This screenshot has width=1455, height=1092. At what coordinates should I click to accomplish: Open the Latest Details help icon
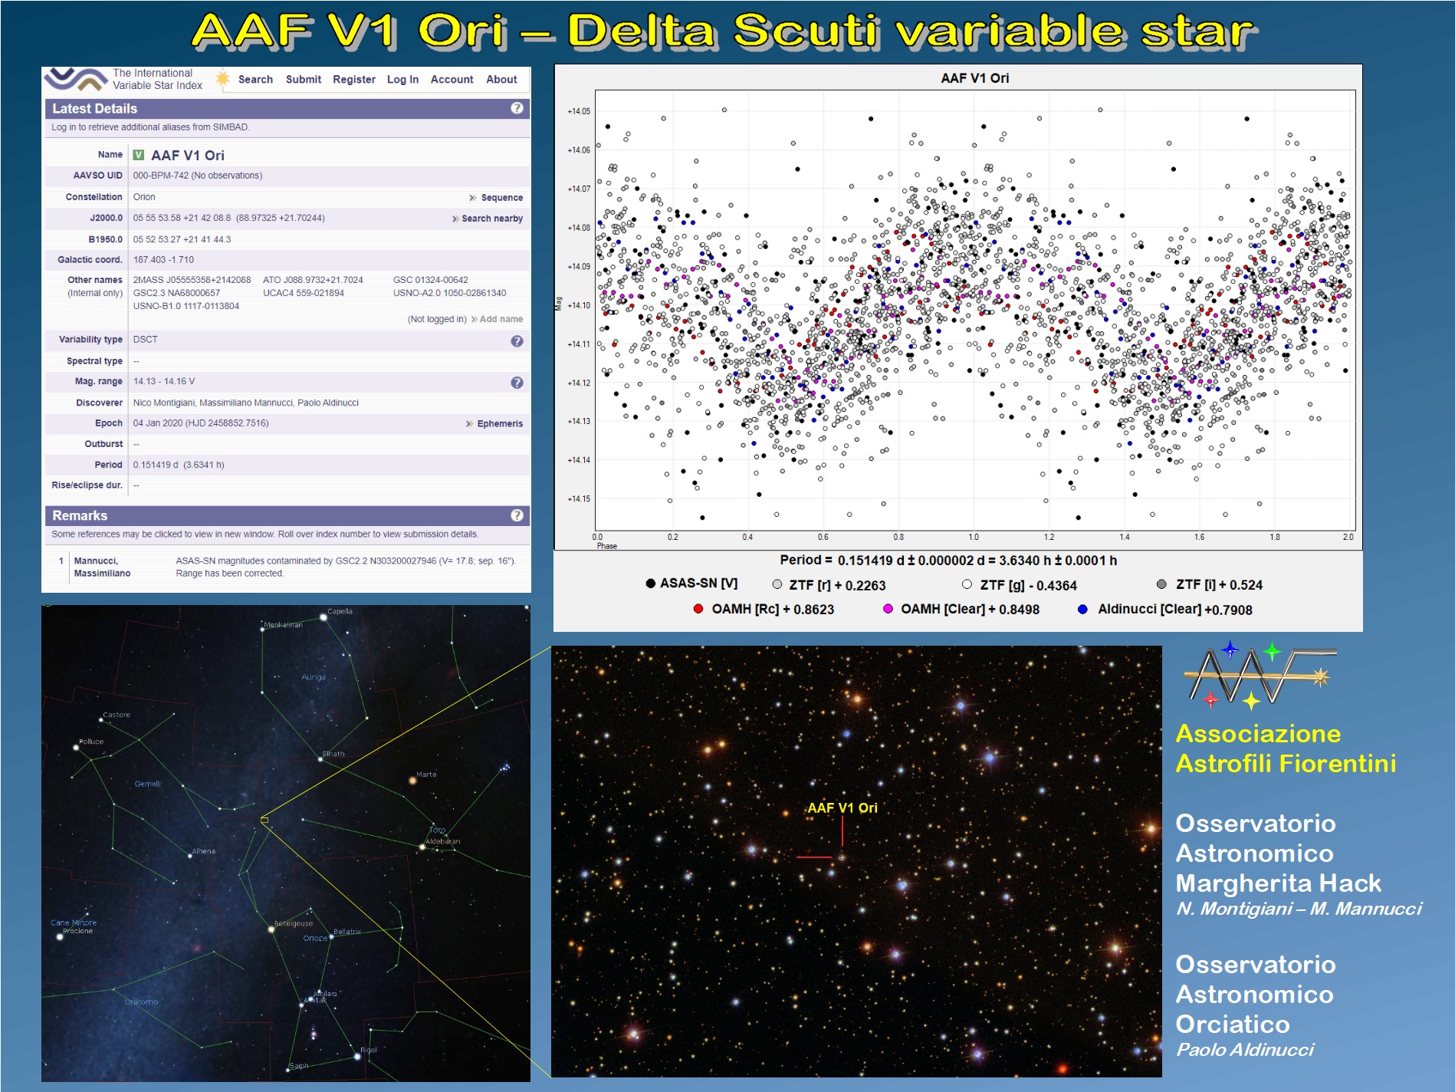(x=517, y=108)
